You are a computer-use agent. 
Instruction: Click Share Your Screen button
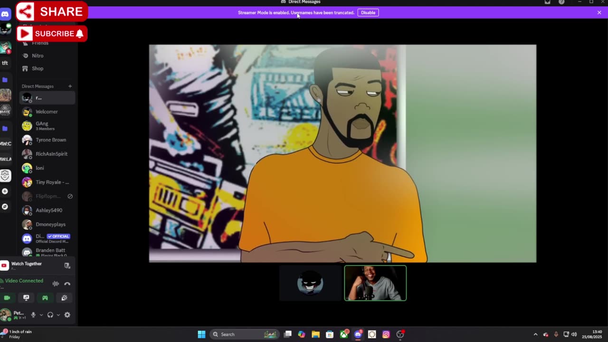click(26, 298)
